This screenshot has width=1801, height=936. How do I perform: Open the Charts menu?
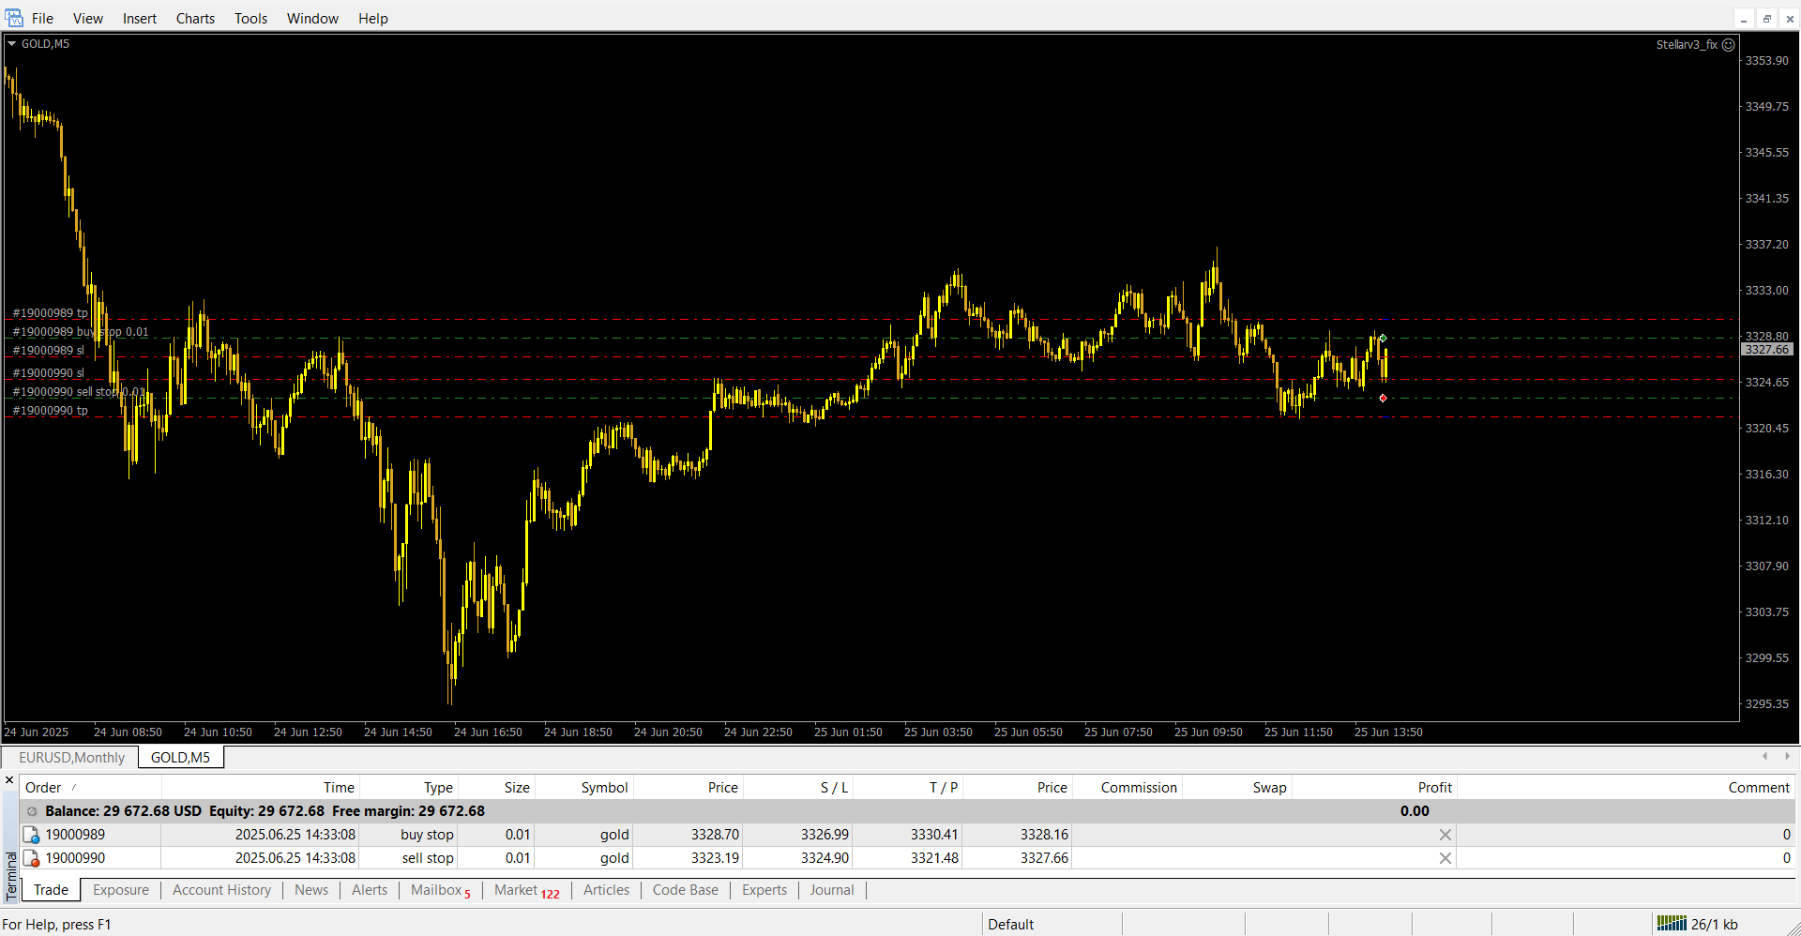click(195, 19)
